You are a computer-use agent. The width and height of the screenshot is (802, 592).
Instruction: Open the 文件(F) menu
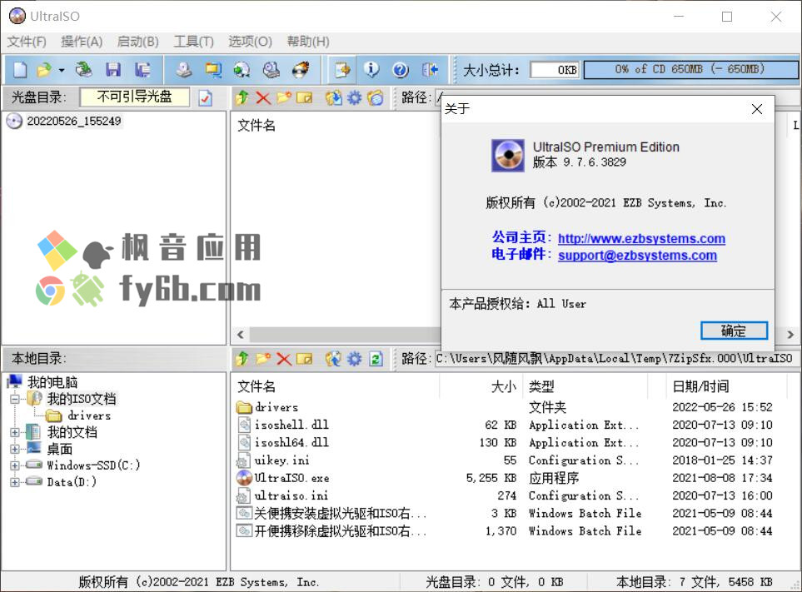[27, 42]
